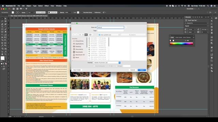The width and height of the screenshot is (218, 122).
Task: Click the Stroke swatch in control bar
Action: pyautogui.click(x=17, y=13)
